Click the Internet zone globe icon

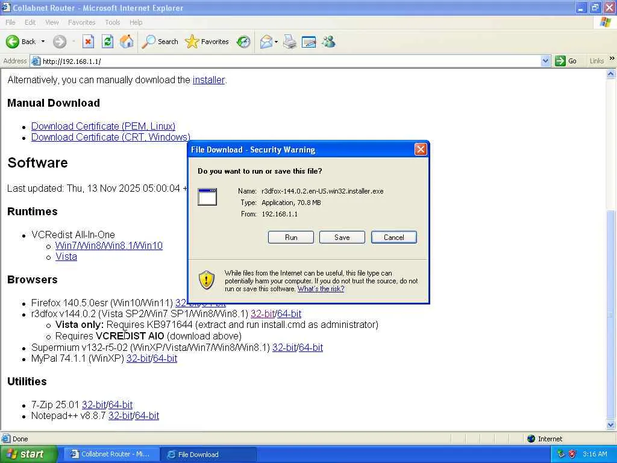(531, 439)
